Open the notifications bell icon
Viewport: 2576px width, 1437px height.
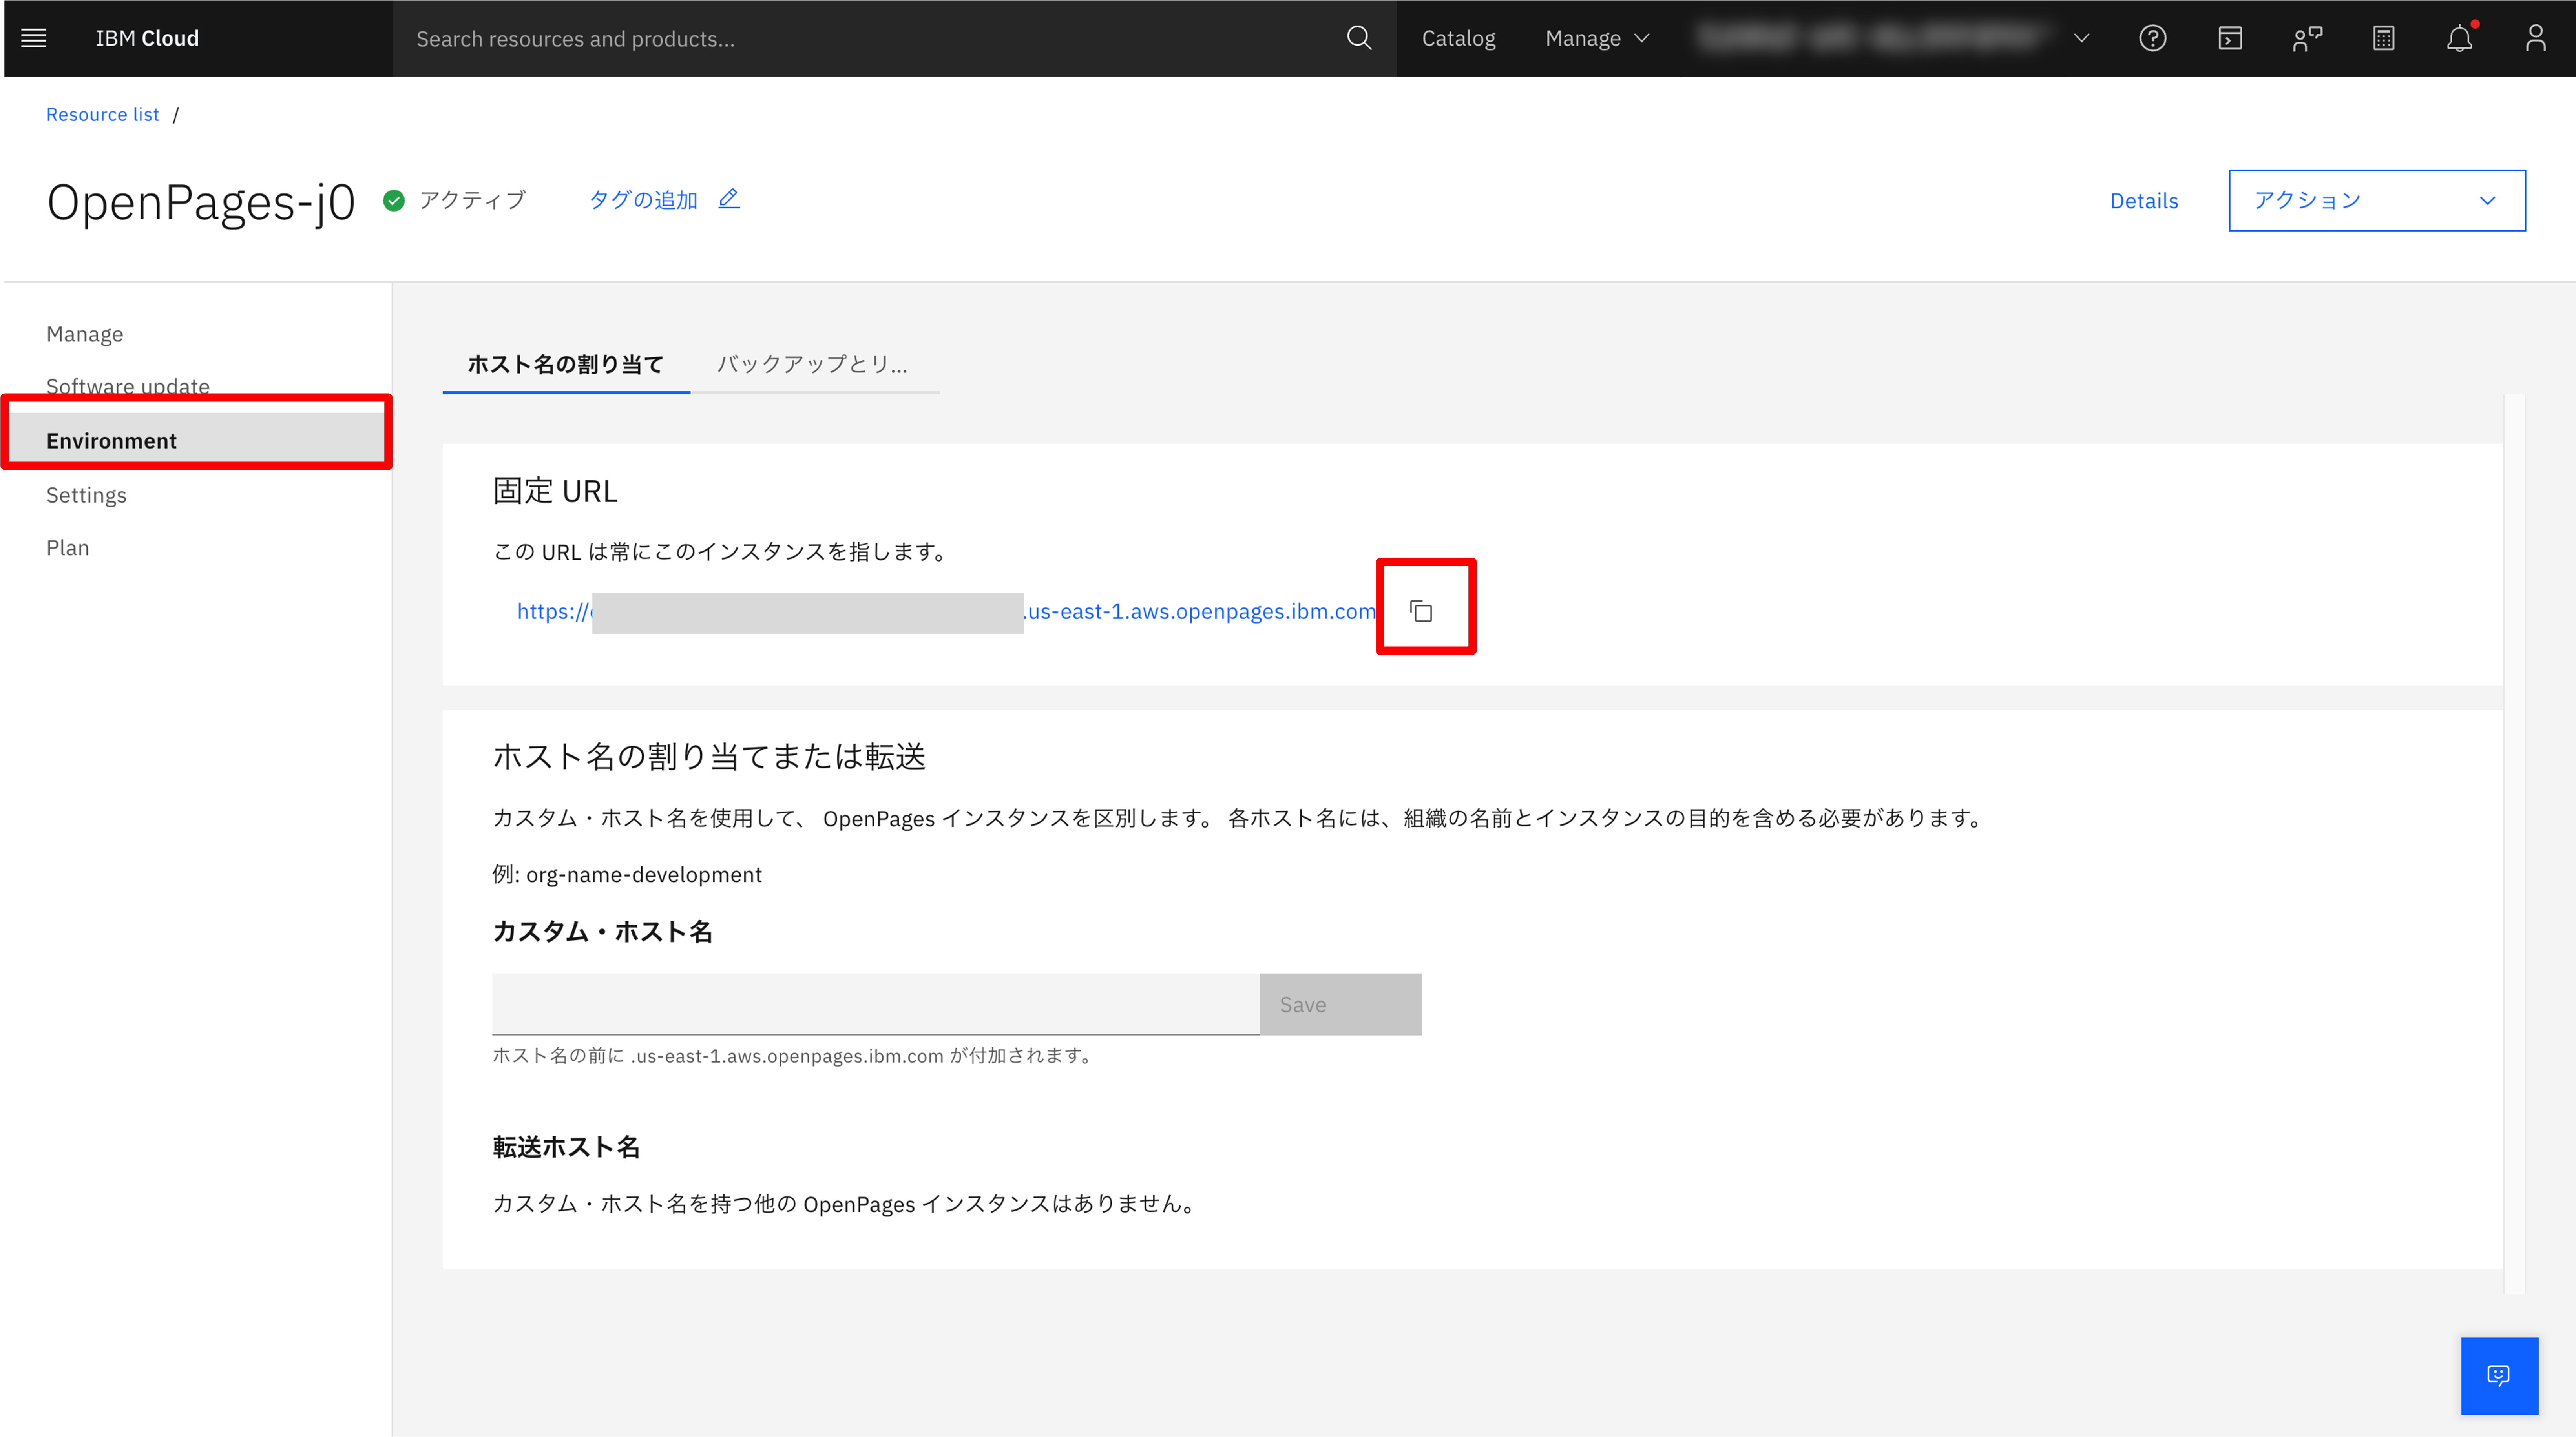pos(2459,38)
